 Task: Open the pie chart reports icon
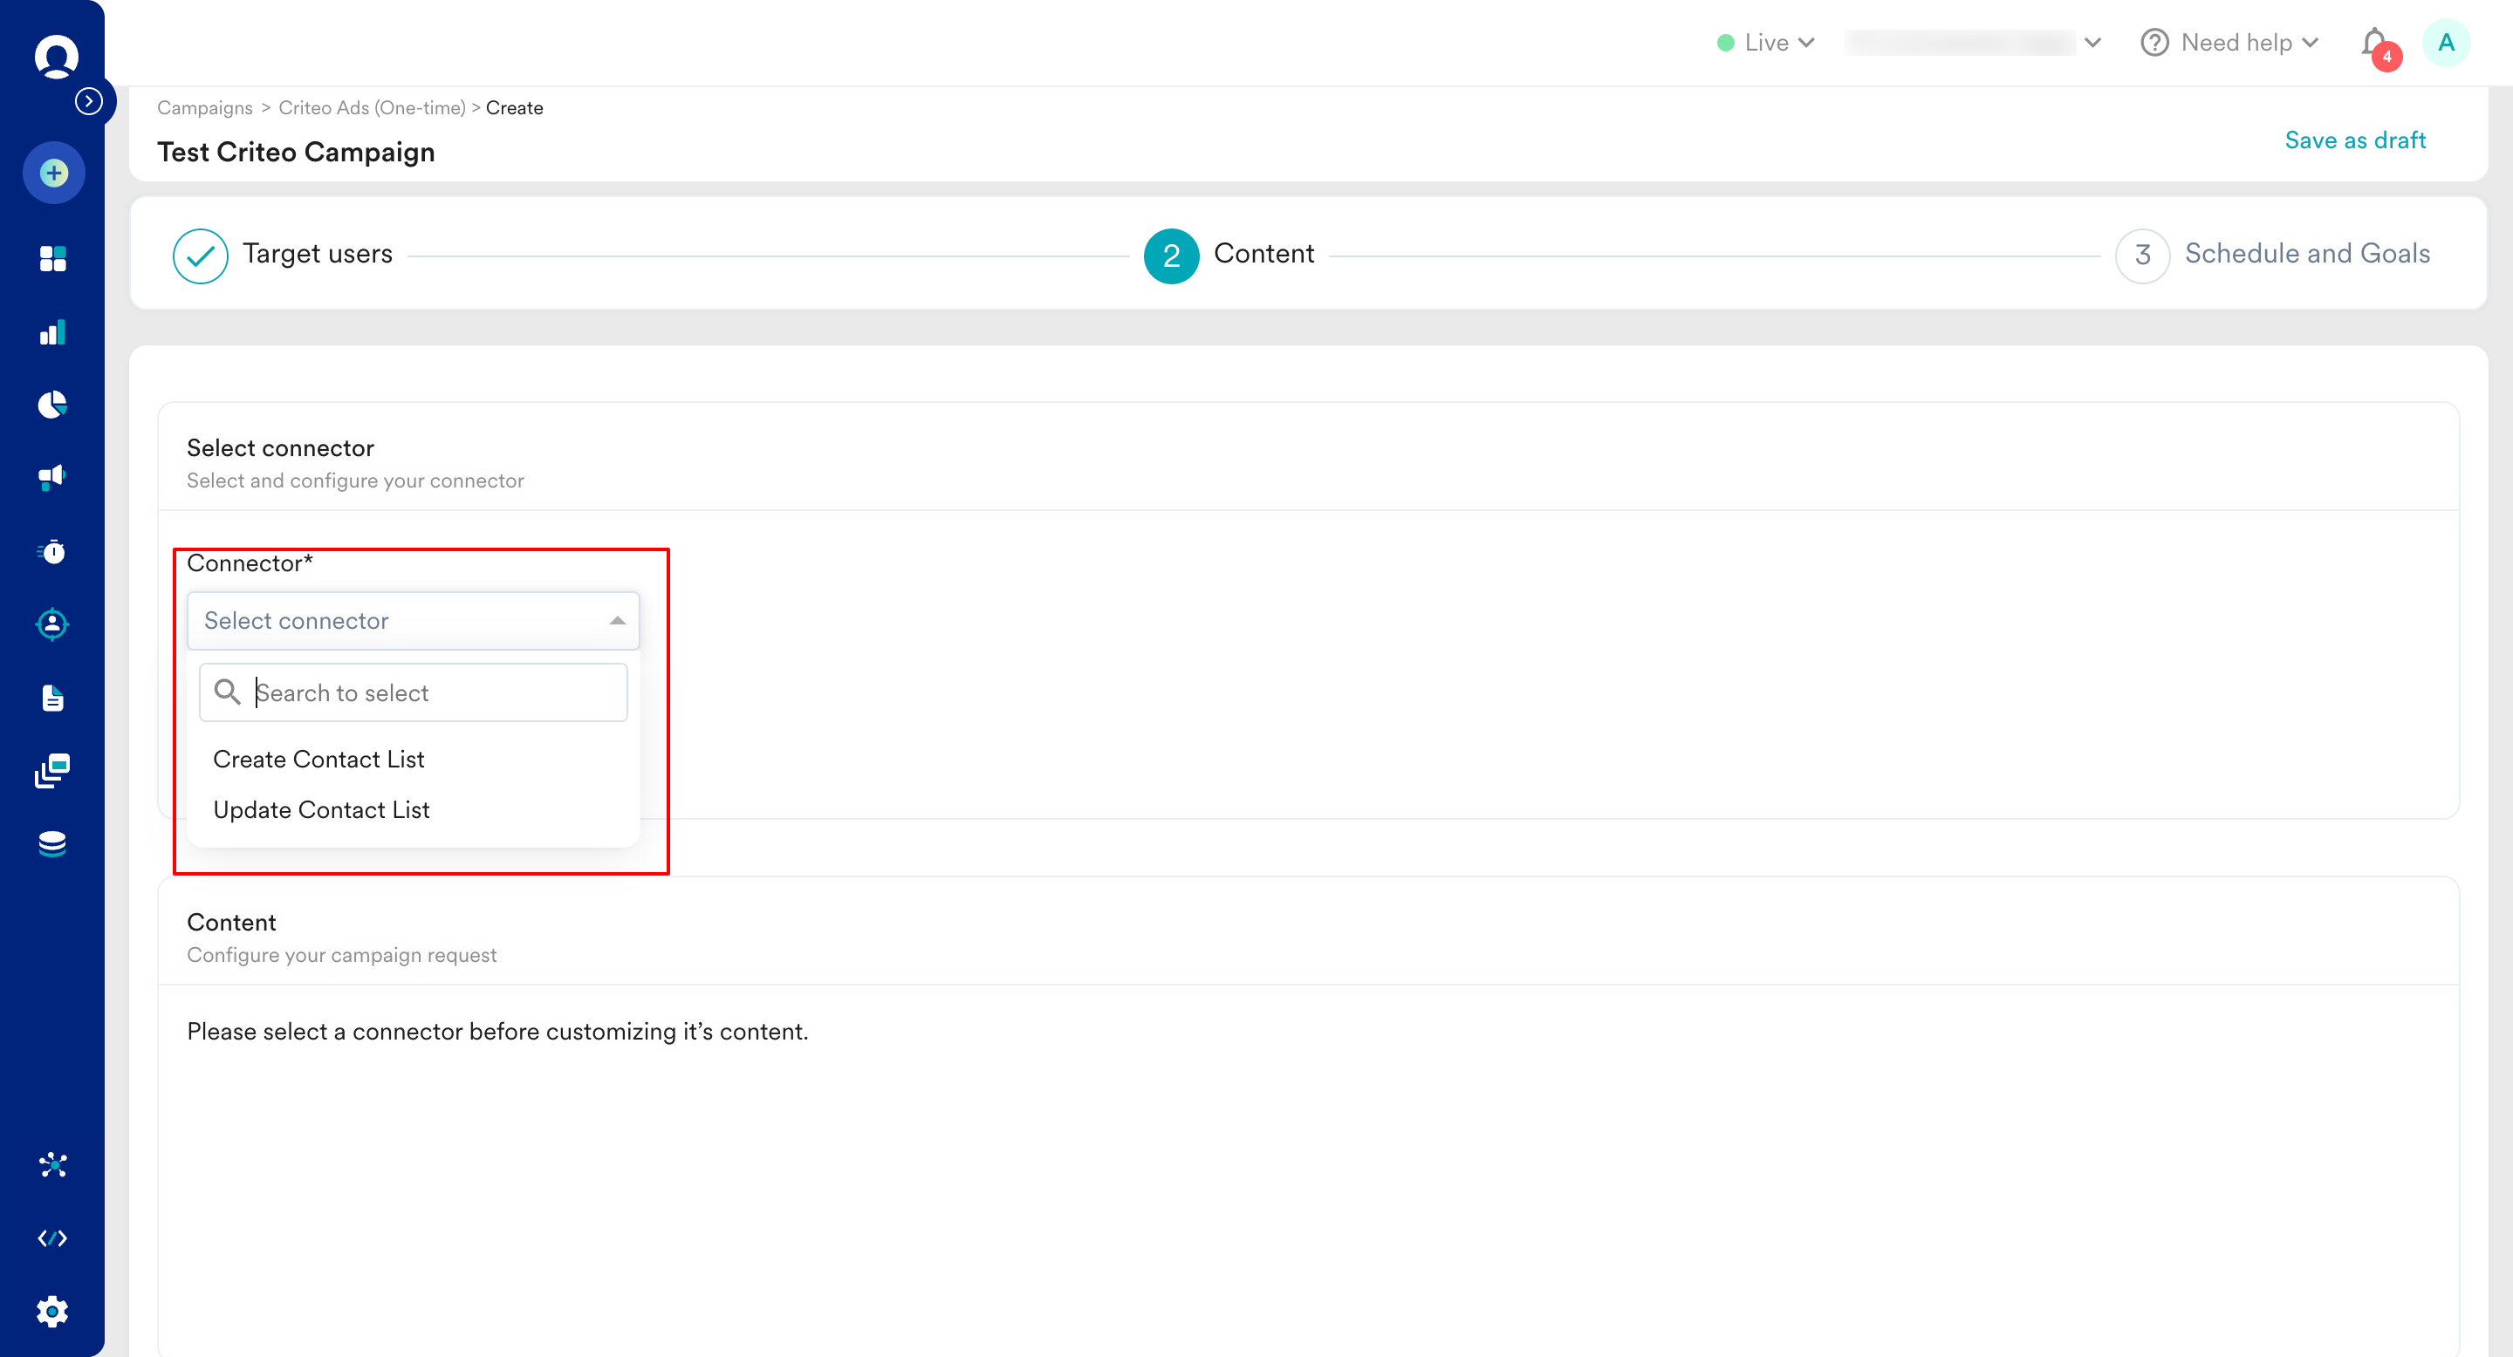(51, 405)
